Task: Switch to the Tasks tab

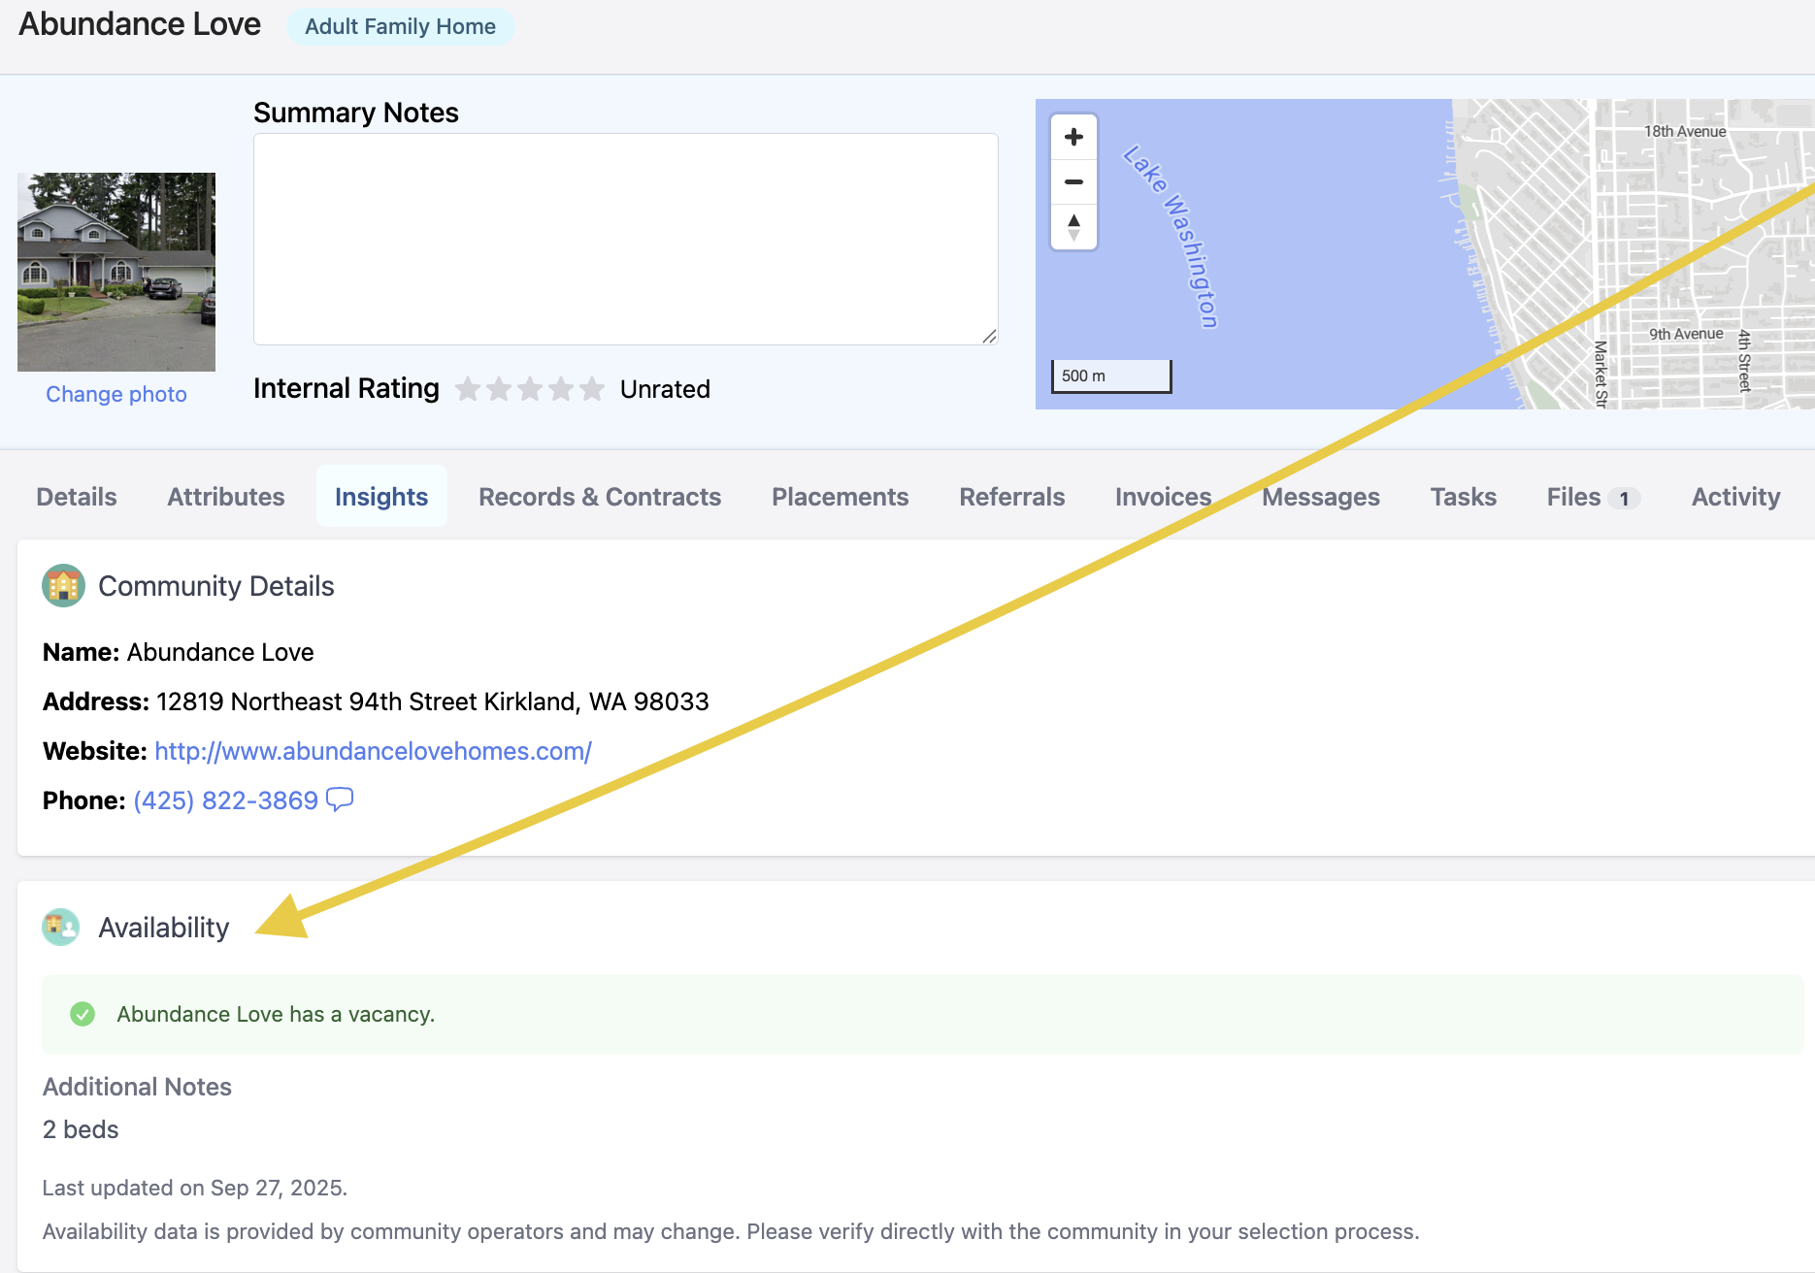Action: tap(1464, 497)
